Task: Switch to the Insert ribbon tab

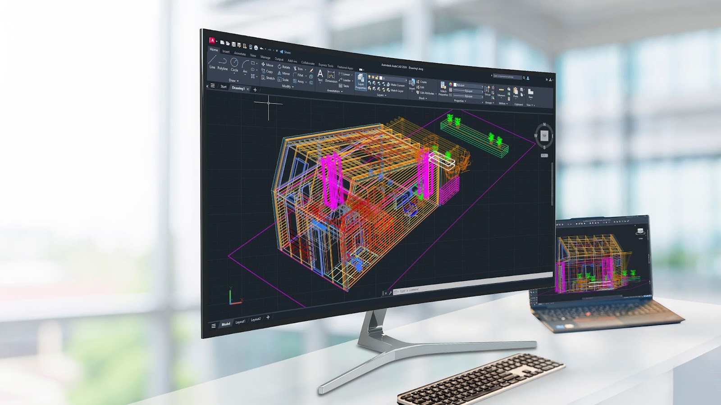Action: pos(226,51)
